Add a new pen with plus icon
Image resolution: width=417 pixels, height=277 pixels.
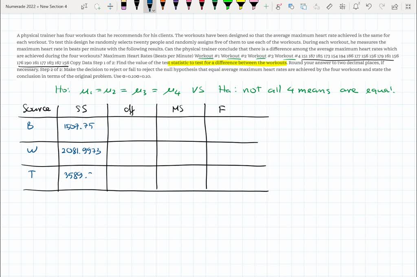click(x=266, y=6)
